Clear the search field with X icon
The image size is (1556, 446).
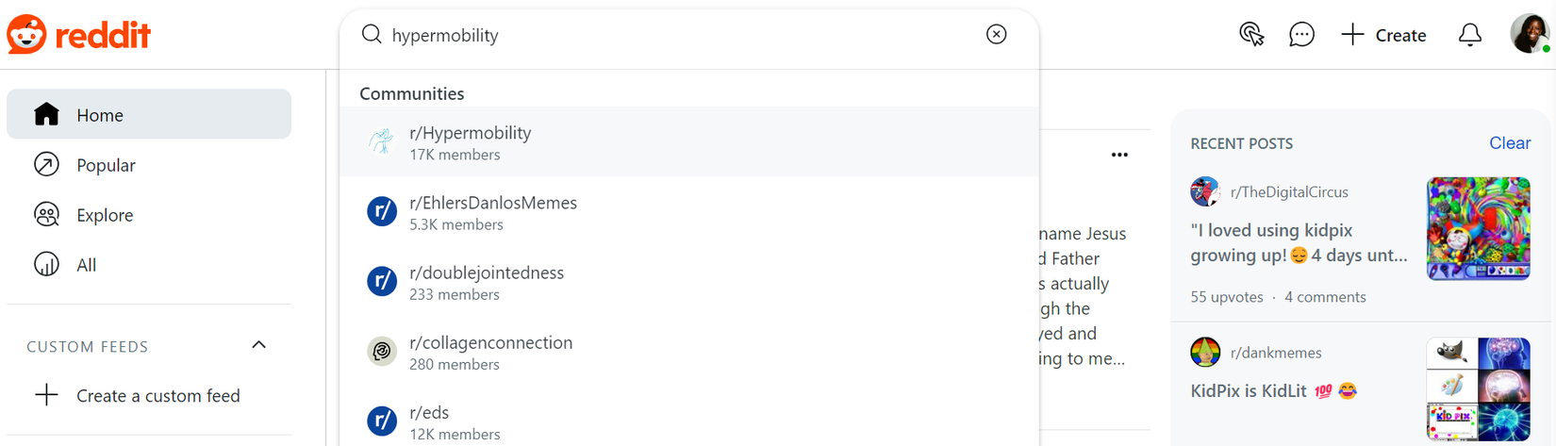(x=996, y=35)
